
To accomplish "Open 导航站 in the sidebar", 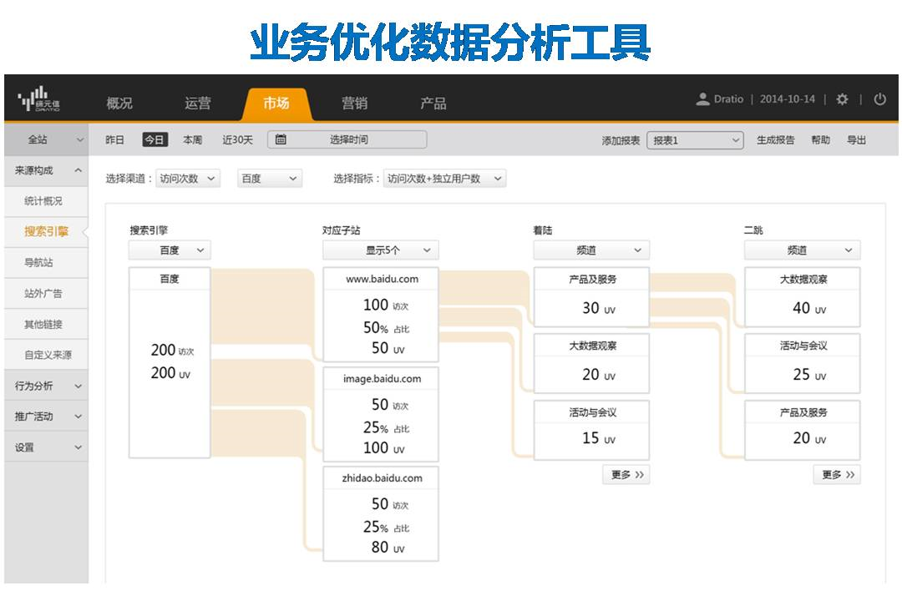I will [47, 263].
